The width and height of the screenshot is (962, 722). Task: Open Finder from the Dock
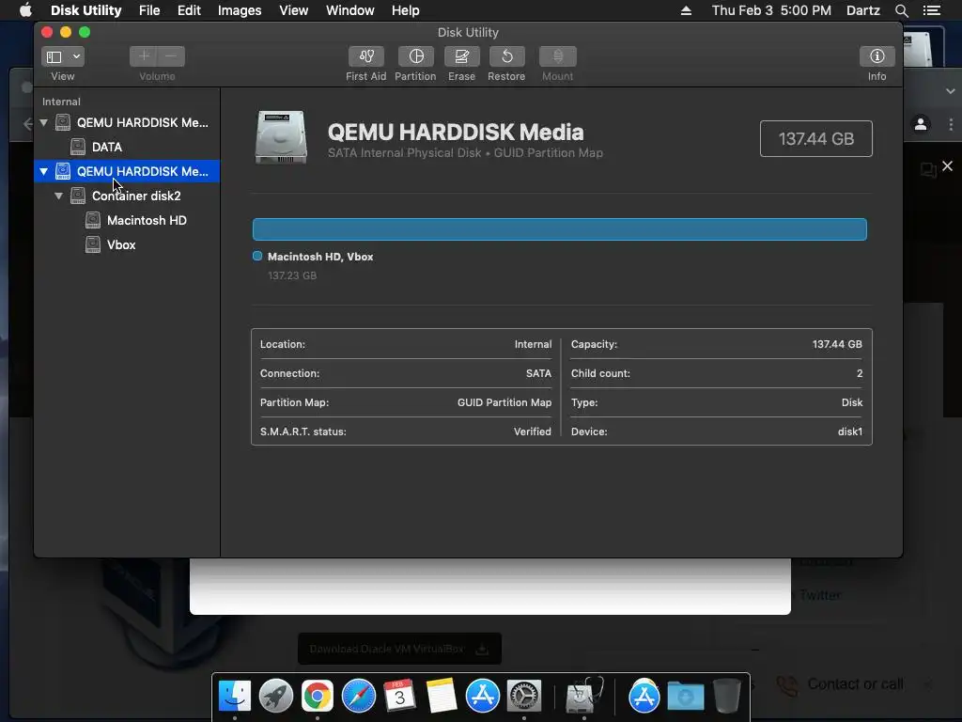pos(235,697)
